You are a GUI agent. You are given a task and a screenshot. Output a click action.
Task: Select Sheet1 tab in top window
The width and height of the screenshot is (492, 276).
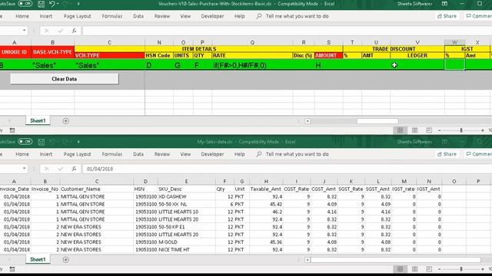38,121
